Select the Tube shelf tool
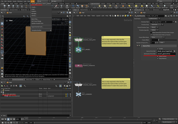This screenshot has width=178, height=124. tap(13, 6)
